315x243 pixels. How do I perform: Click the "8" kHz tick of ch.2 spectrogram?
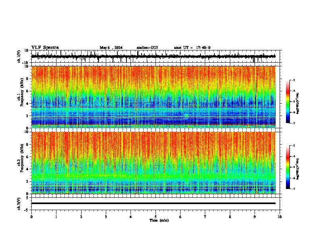27,145
